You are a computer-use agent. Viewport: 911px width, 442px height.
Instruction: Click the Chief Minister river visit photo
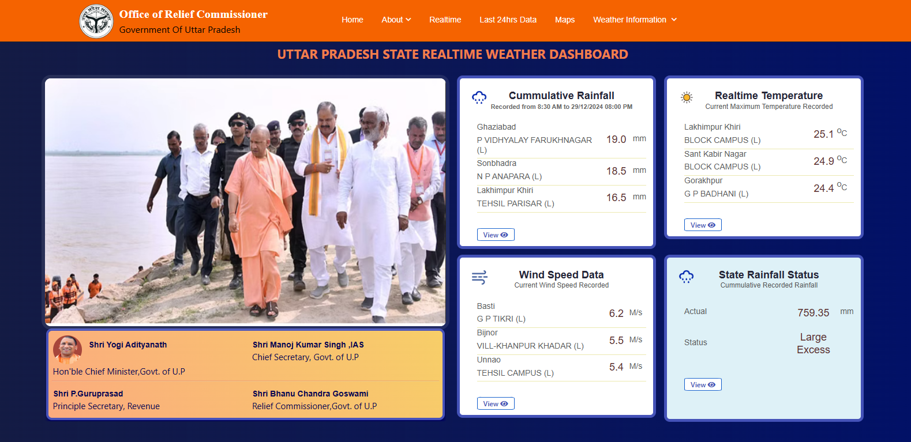coord(245,201)
